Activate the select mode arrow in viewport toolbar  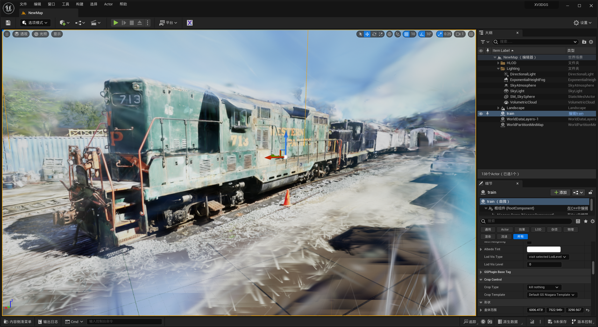point(360,34)
